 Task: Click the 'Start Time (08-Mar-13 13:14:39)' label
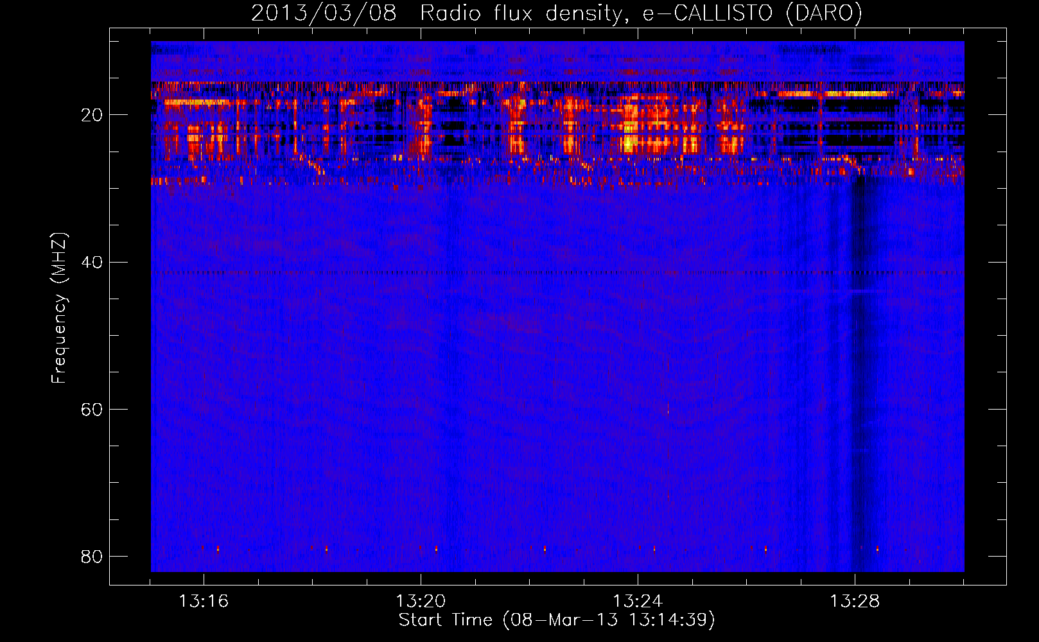pyautogui.click(x=557, y=620)
